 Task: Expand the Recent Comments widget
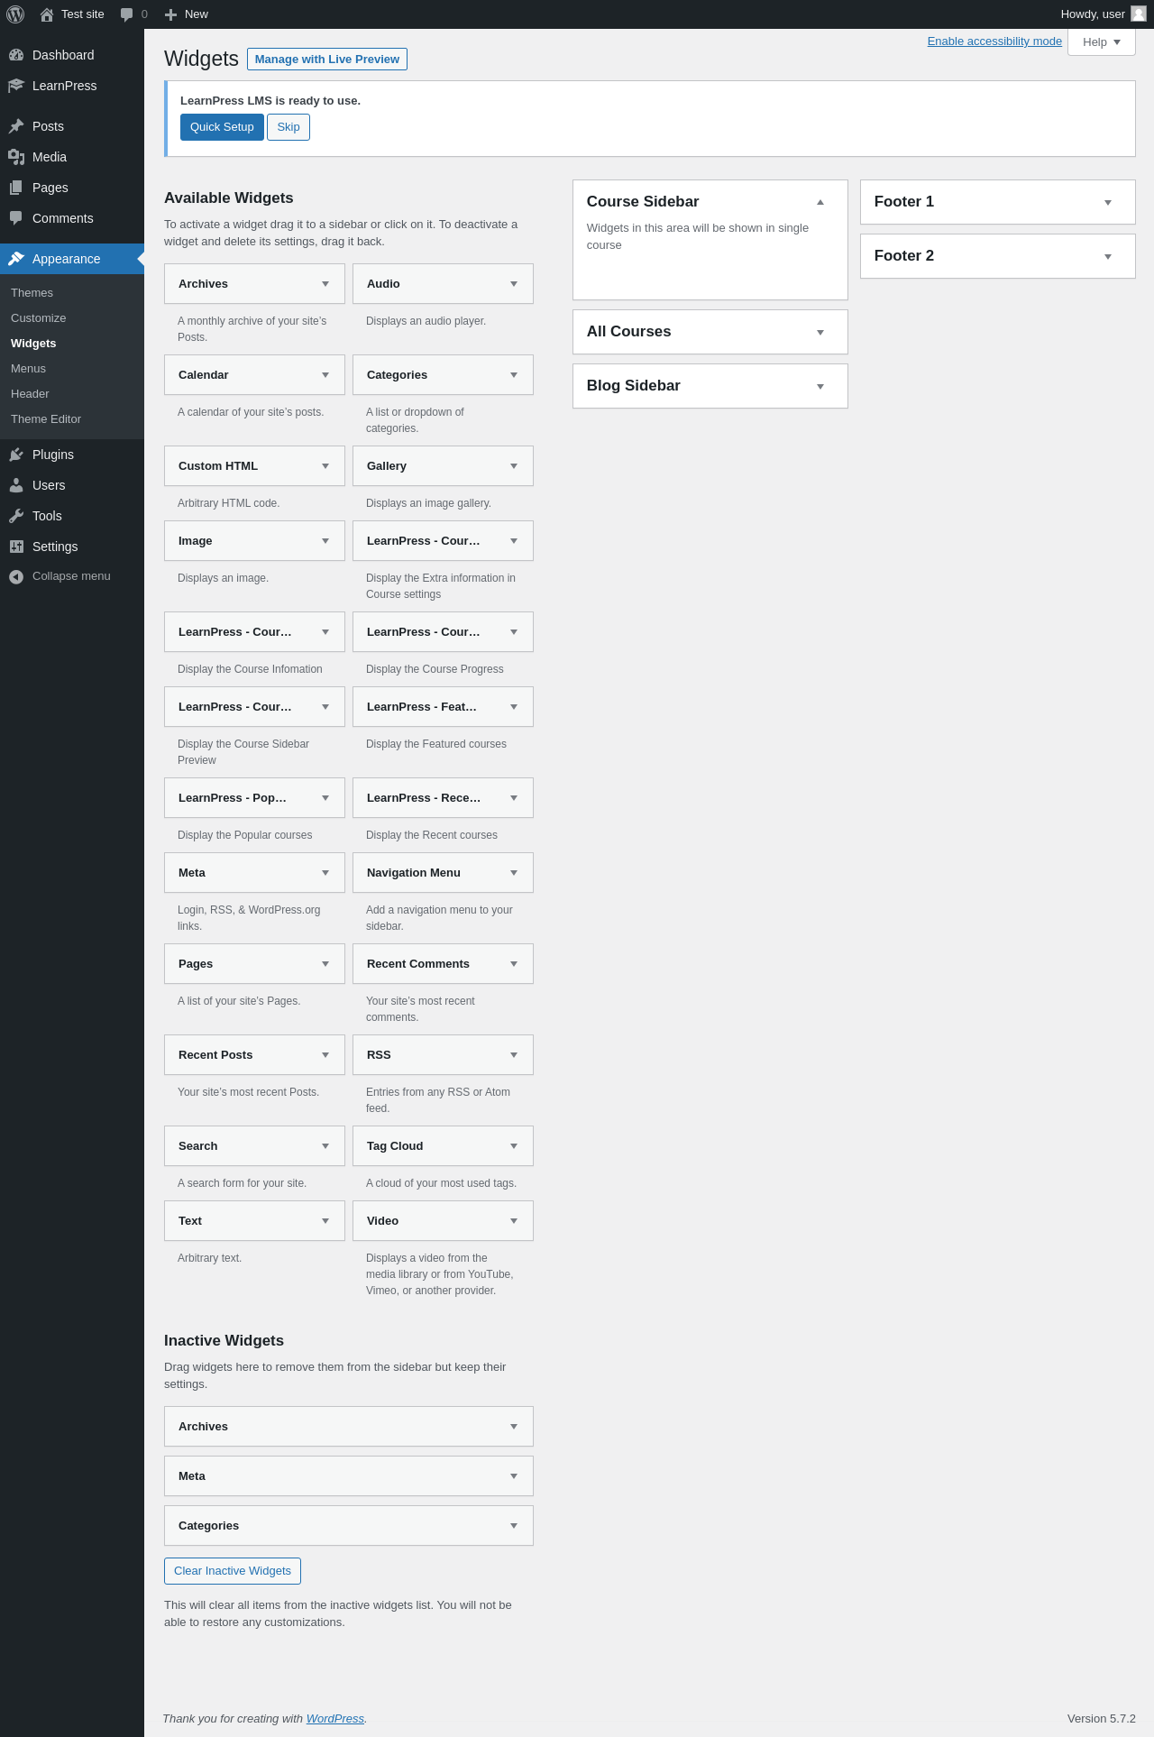coord(514,964)
